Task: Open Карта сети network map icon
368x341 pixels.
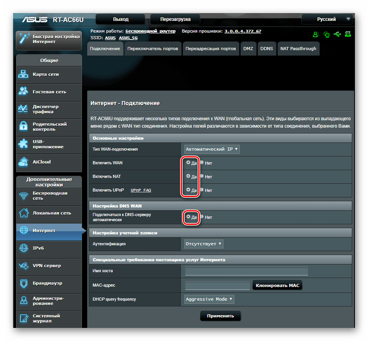Action: 23,74
